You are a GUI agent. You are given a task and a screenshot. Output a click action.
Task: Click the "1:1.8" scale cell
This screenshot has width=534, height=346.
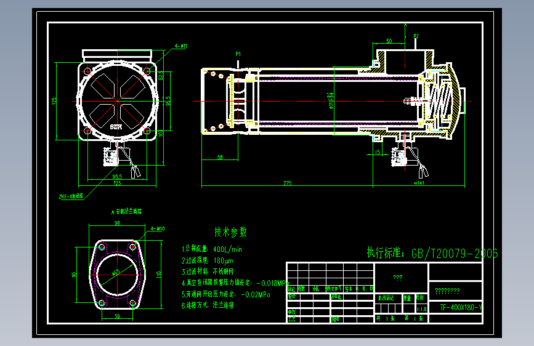(x=422, y=309)
